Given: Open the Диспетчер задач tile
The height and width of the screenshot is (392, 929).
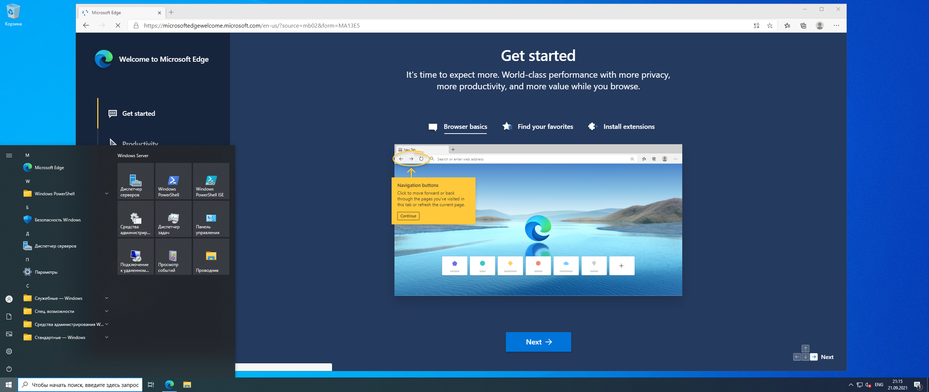Looking at the screenshot, I should [173, 219].
